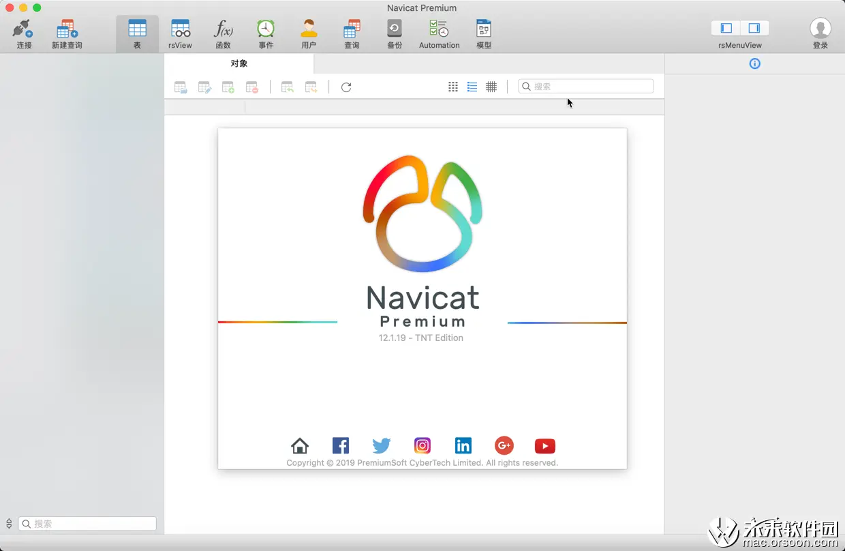Toggle the left pane in rsMenuView
845x551 pixels.
click(726, 28)
